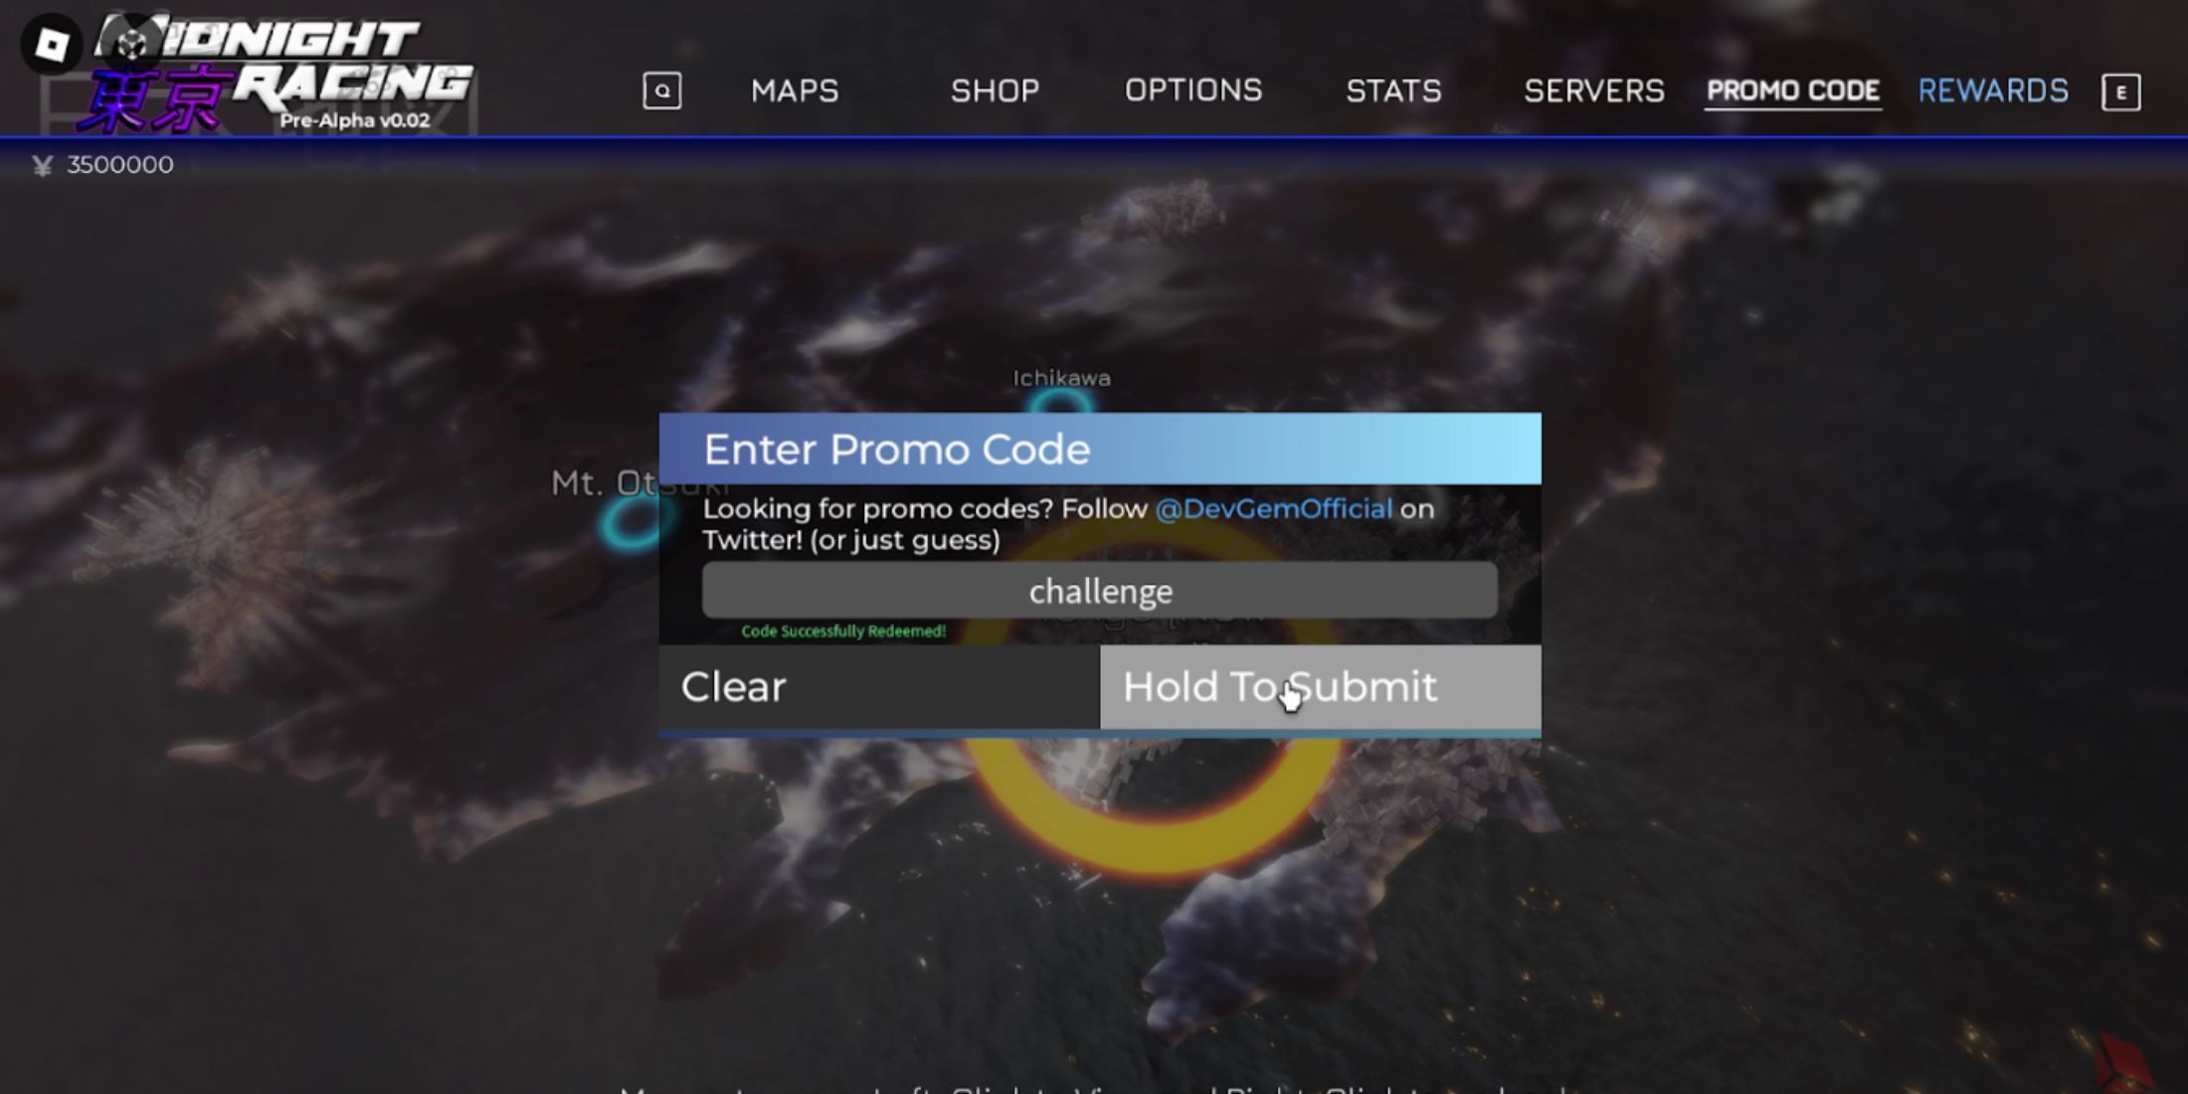Click the Roblox logo icon

point(49,42)
